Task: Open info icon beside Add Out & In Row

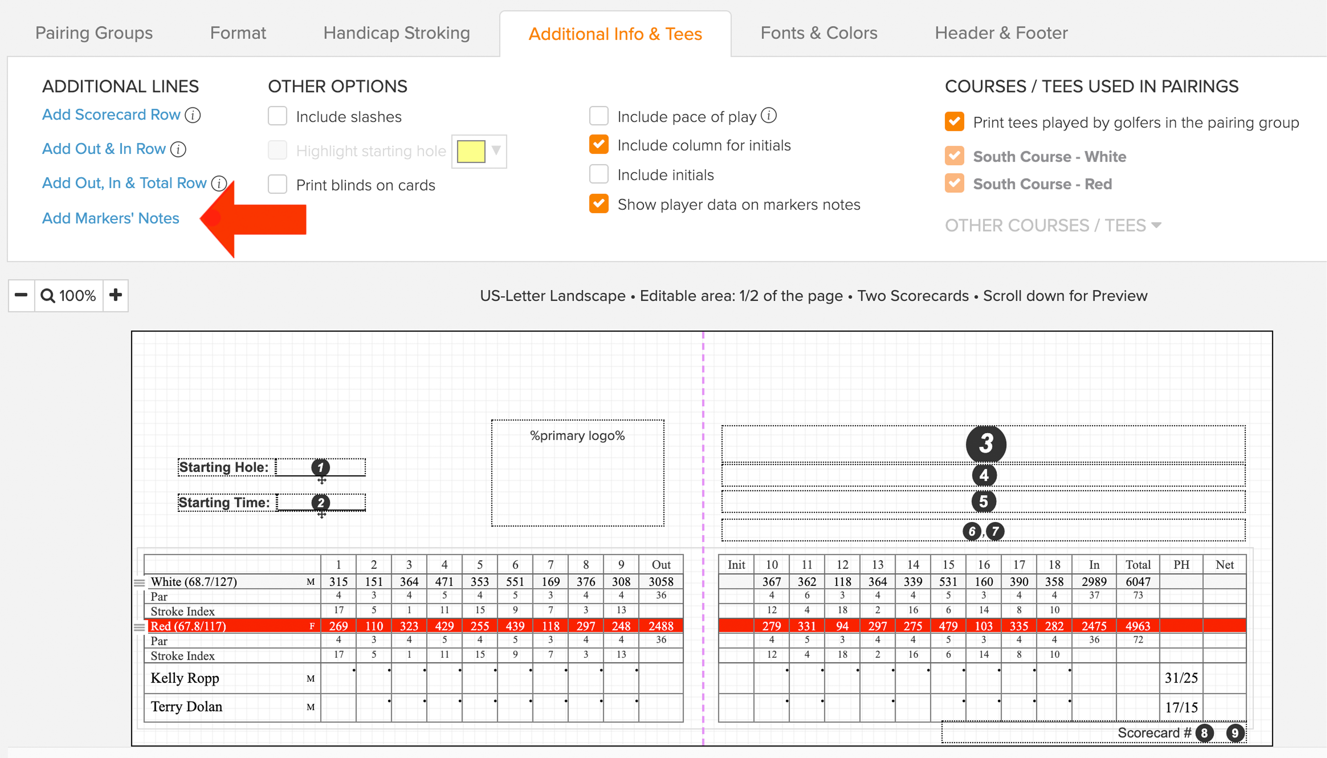Action: (178, 149)
